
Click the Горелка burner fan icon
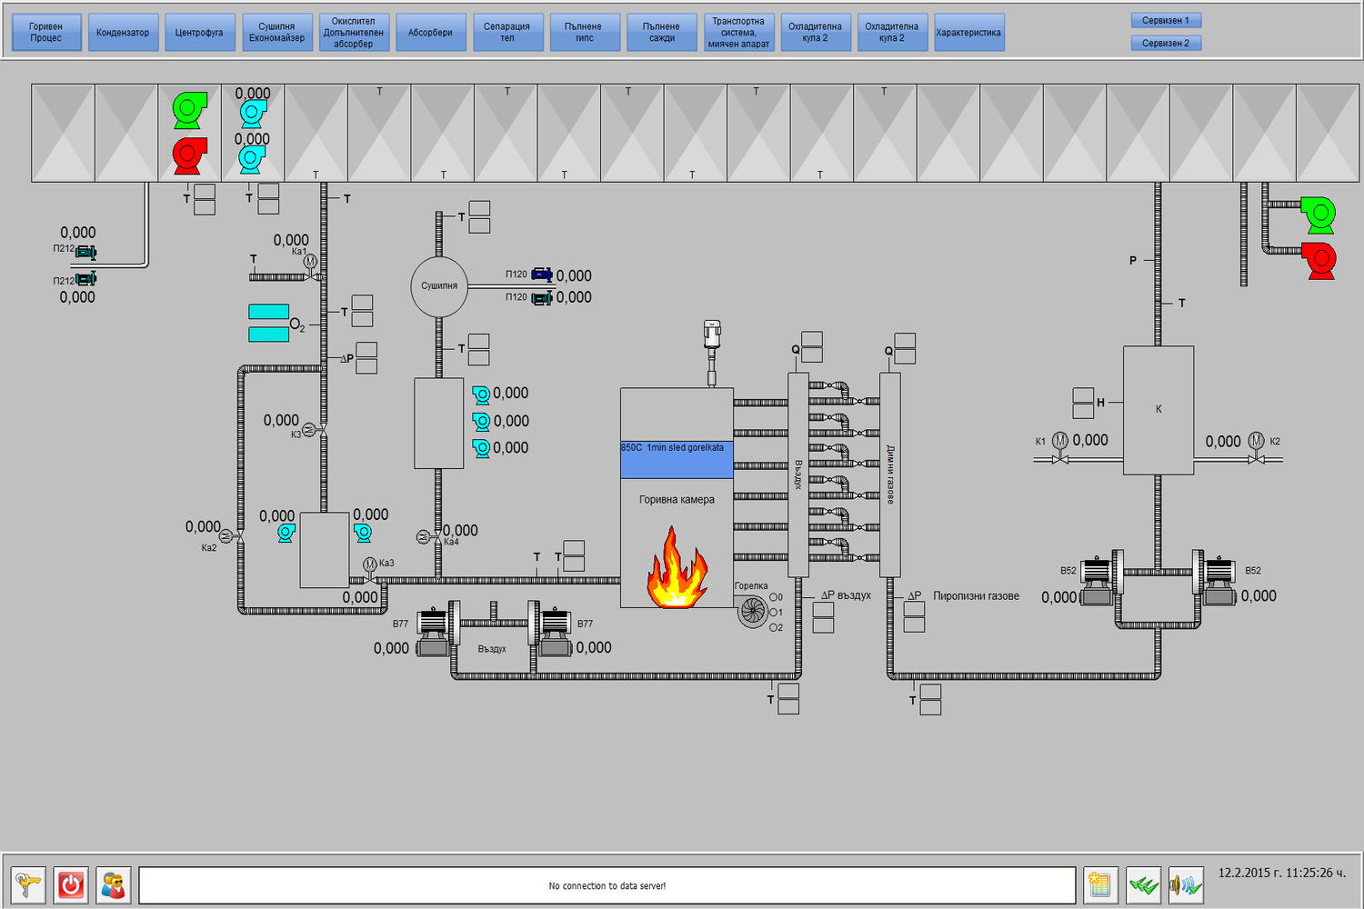click(x=752, y=612)
